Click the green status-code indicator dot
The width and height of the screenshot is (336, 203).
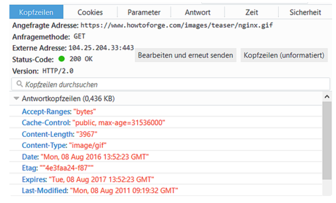(x=61, y=59)
